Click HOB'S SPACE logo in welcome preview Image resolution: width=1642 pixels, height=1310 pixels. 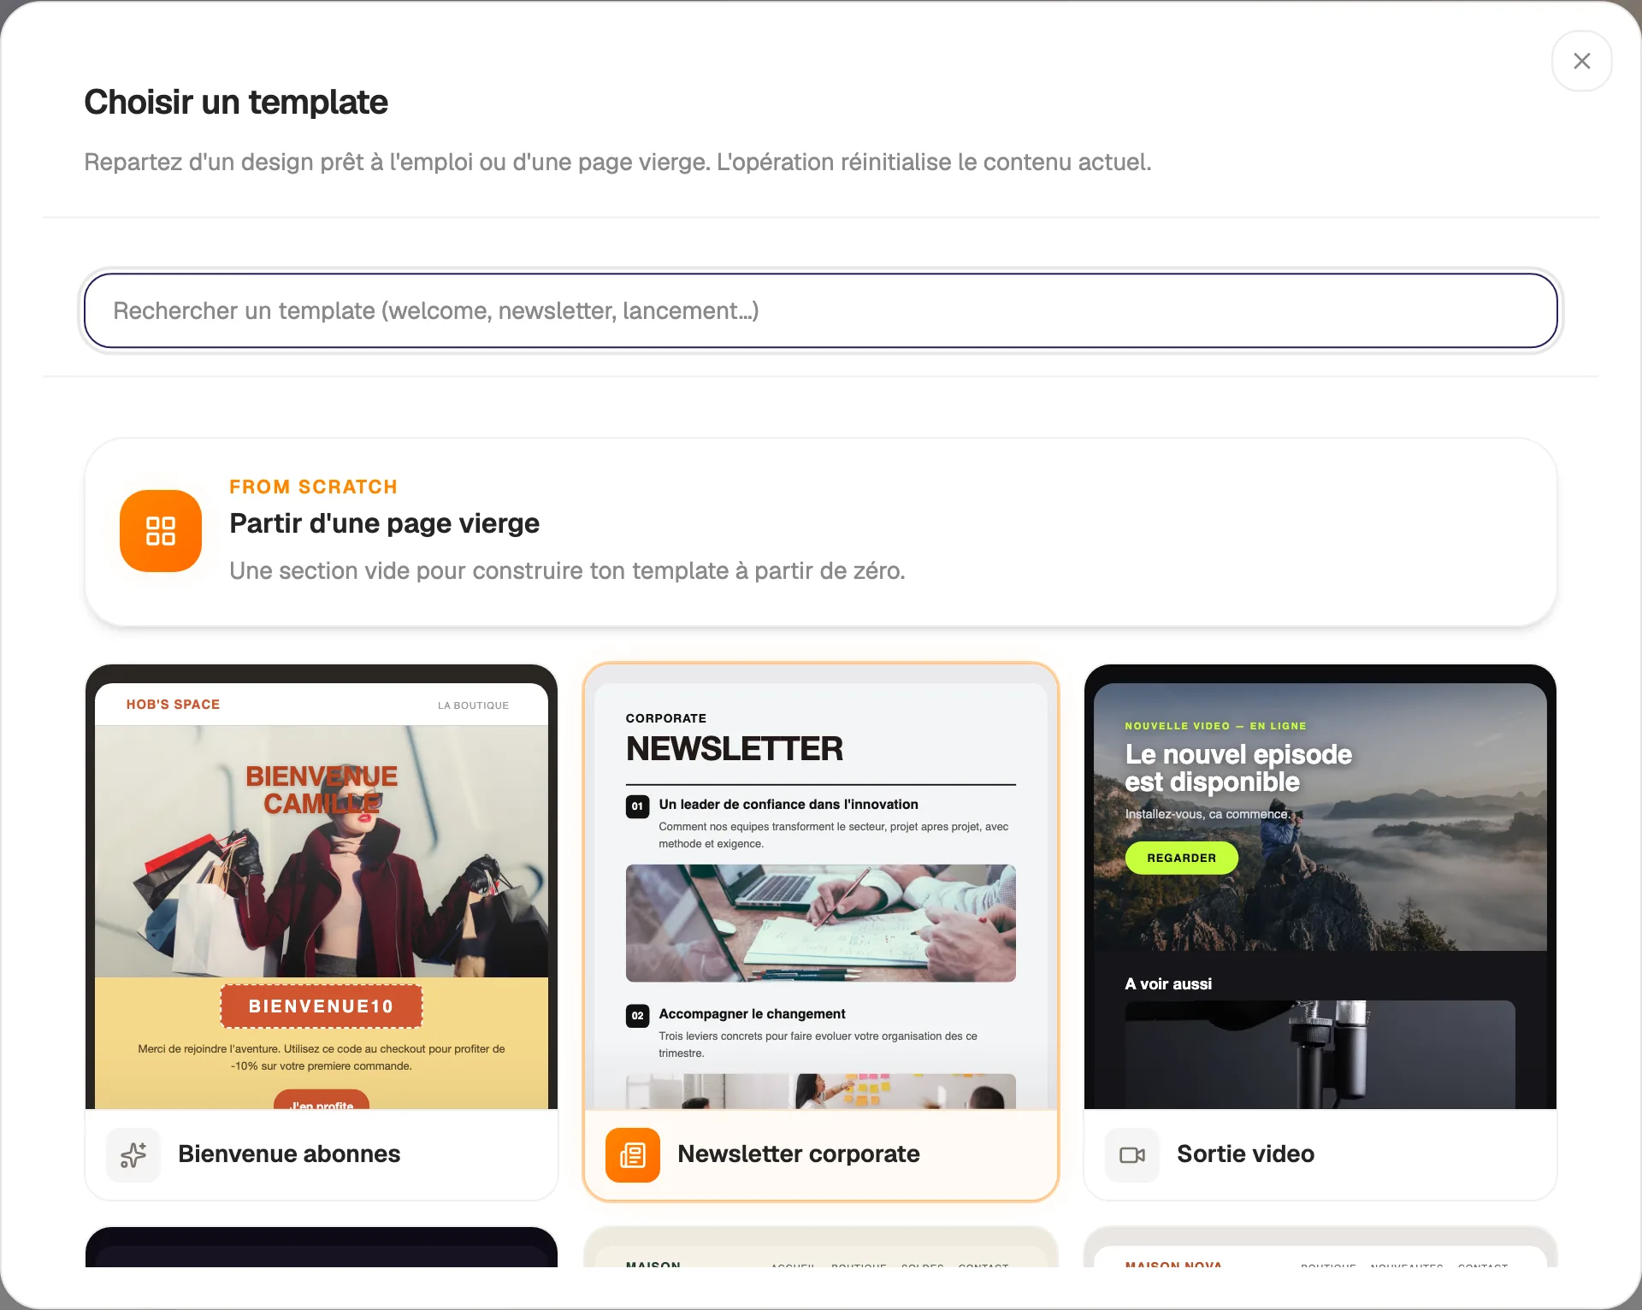[x=173, y=705]
